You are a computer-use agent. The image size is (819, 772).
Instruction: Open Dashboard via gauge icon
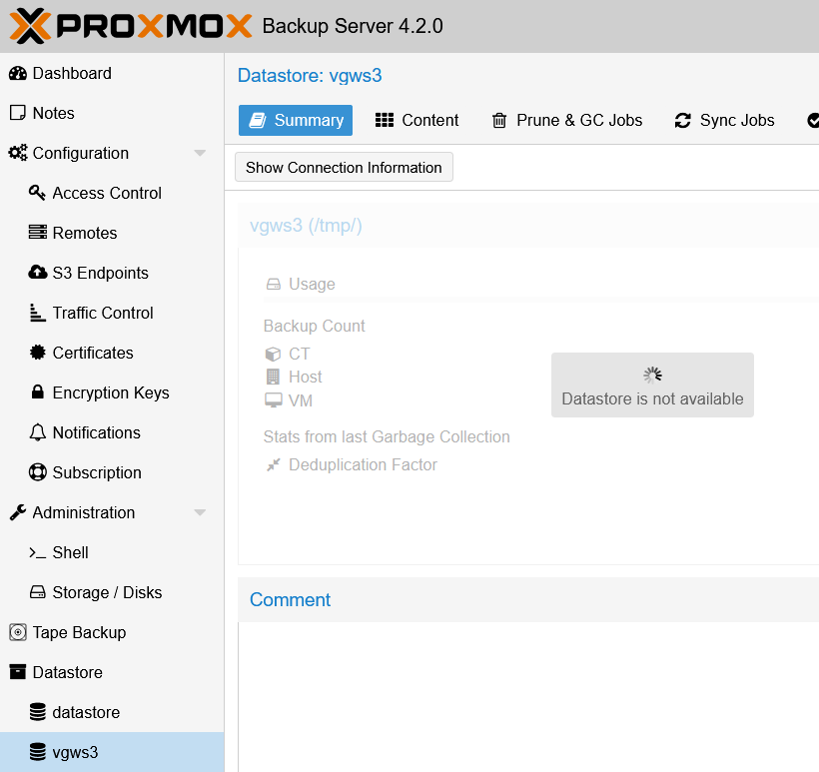pyautogui.click(x=18, y=74)
